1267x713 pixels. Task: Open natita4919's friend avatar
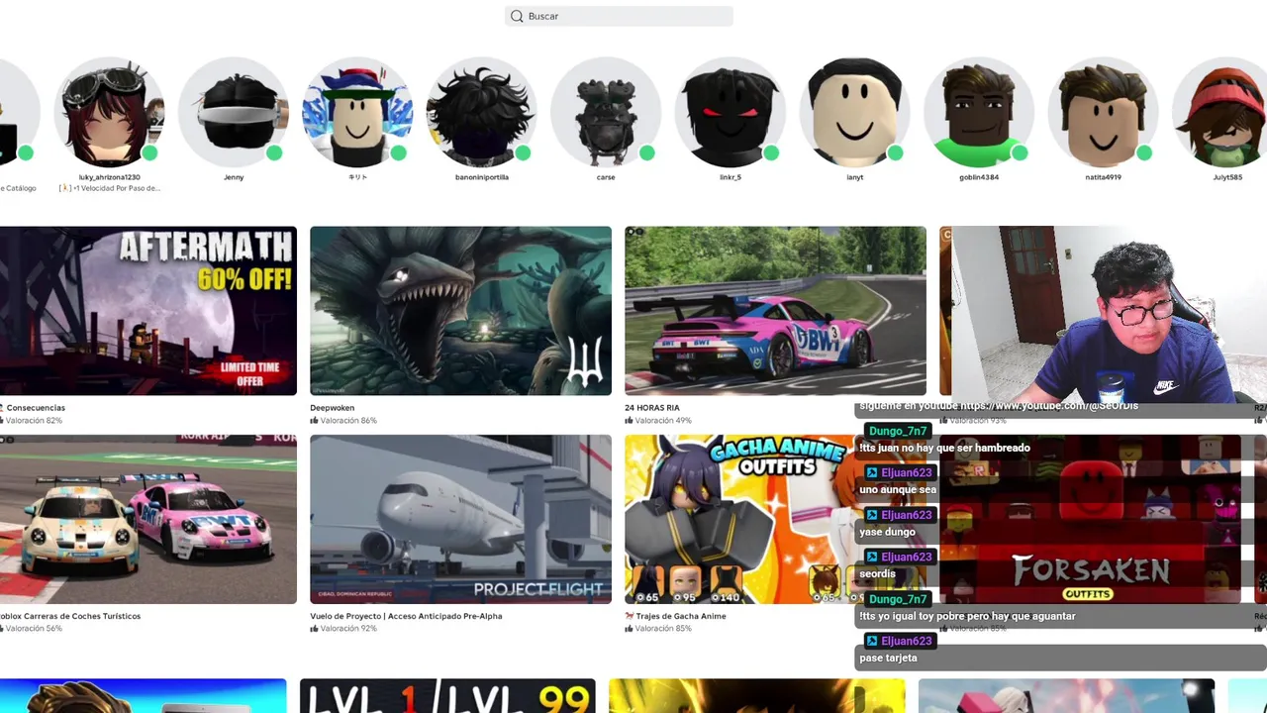[x=1104, y=112]
